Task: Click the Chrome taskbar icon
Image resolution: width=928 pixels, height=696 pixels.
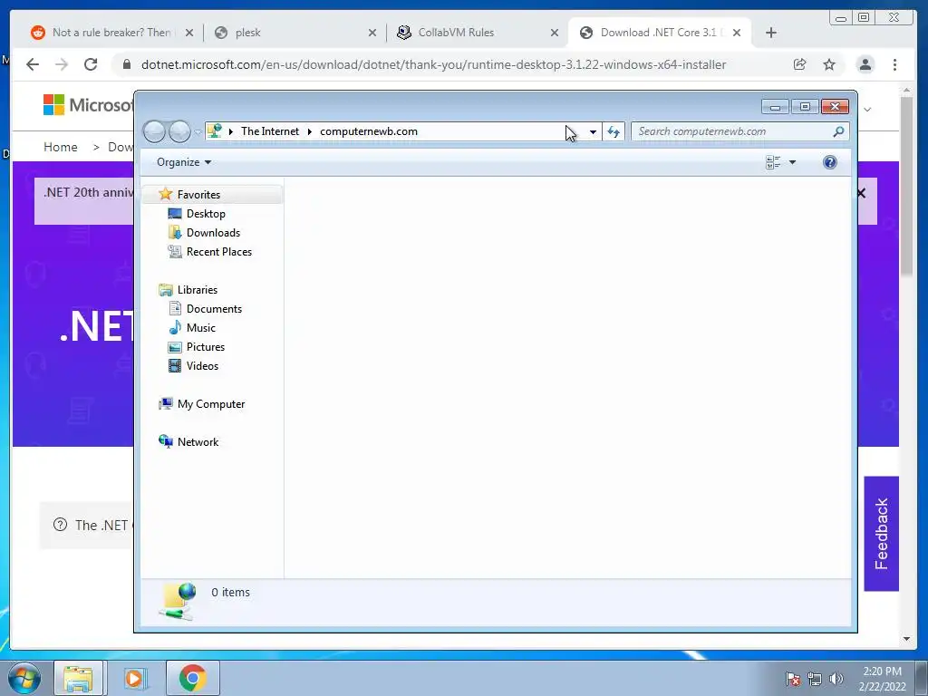Action: (192, 678)
